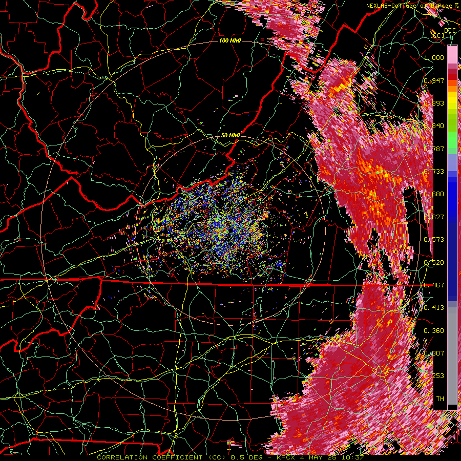Click the yellow segment of the color bar
This screenshot has width=461, height=461.
(x=452, y=101)
